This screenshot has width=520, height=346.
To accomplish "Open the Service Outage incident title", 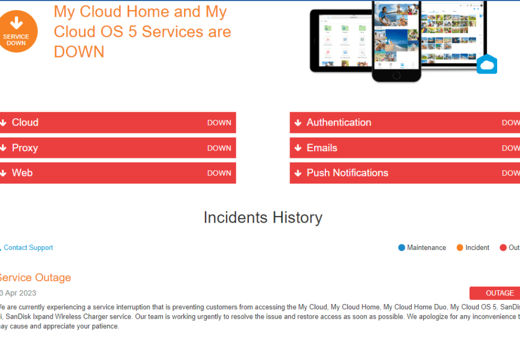I will coord(34,277).
